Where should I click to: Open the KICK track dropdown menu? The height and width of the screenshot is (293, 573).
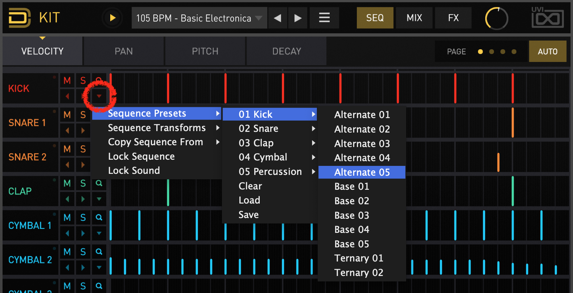click(x=99, y=96)
